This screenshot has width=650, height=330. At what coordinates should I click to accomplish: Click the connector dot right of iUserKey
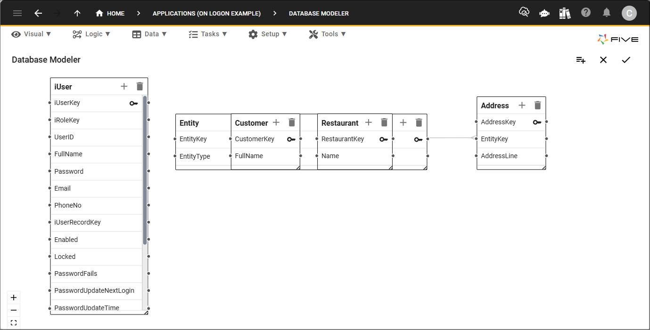click(x=148, y=103)
